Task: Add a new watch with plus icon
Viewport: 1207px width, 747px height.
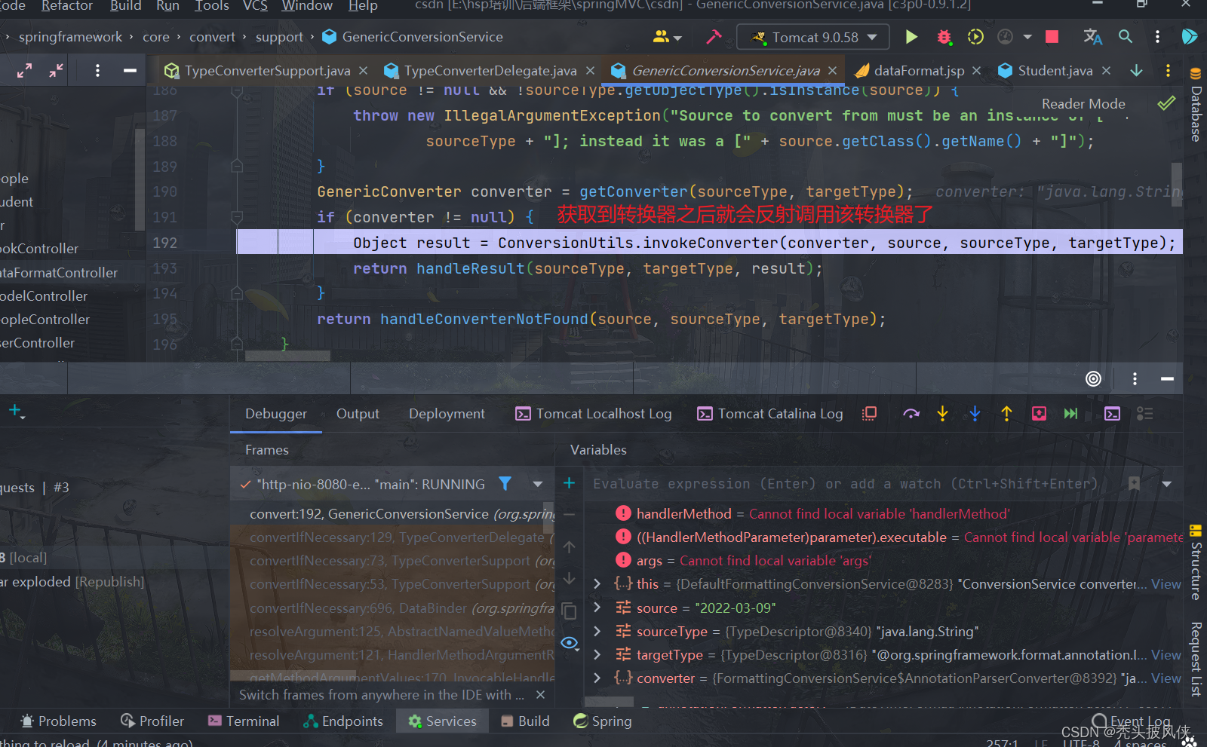Action: [570, 483]
